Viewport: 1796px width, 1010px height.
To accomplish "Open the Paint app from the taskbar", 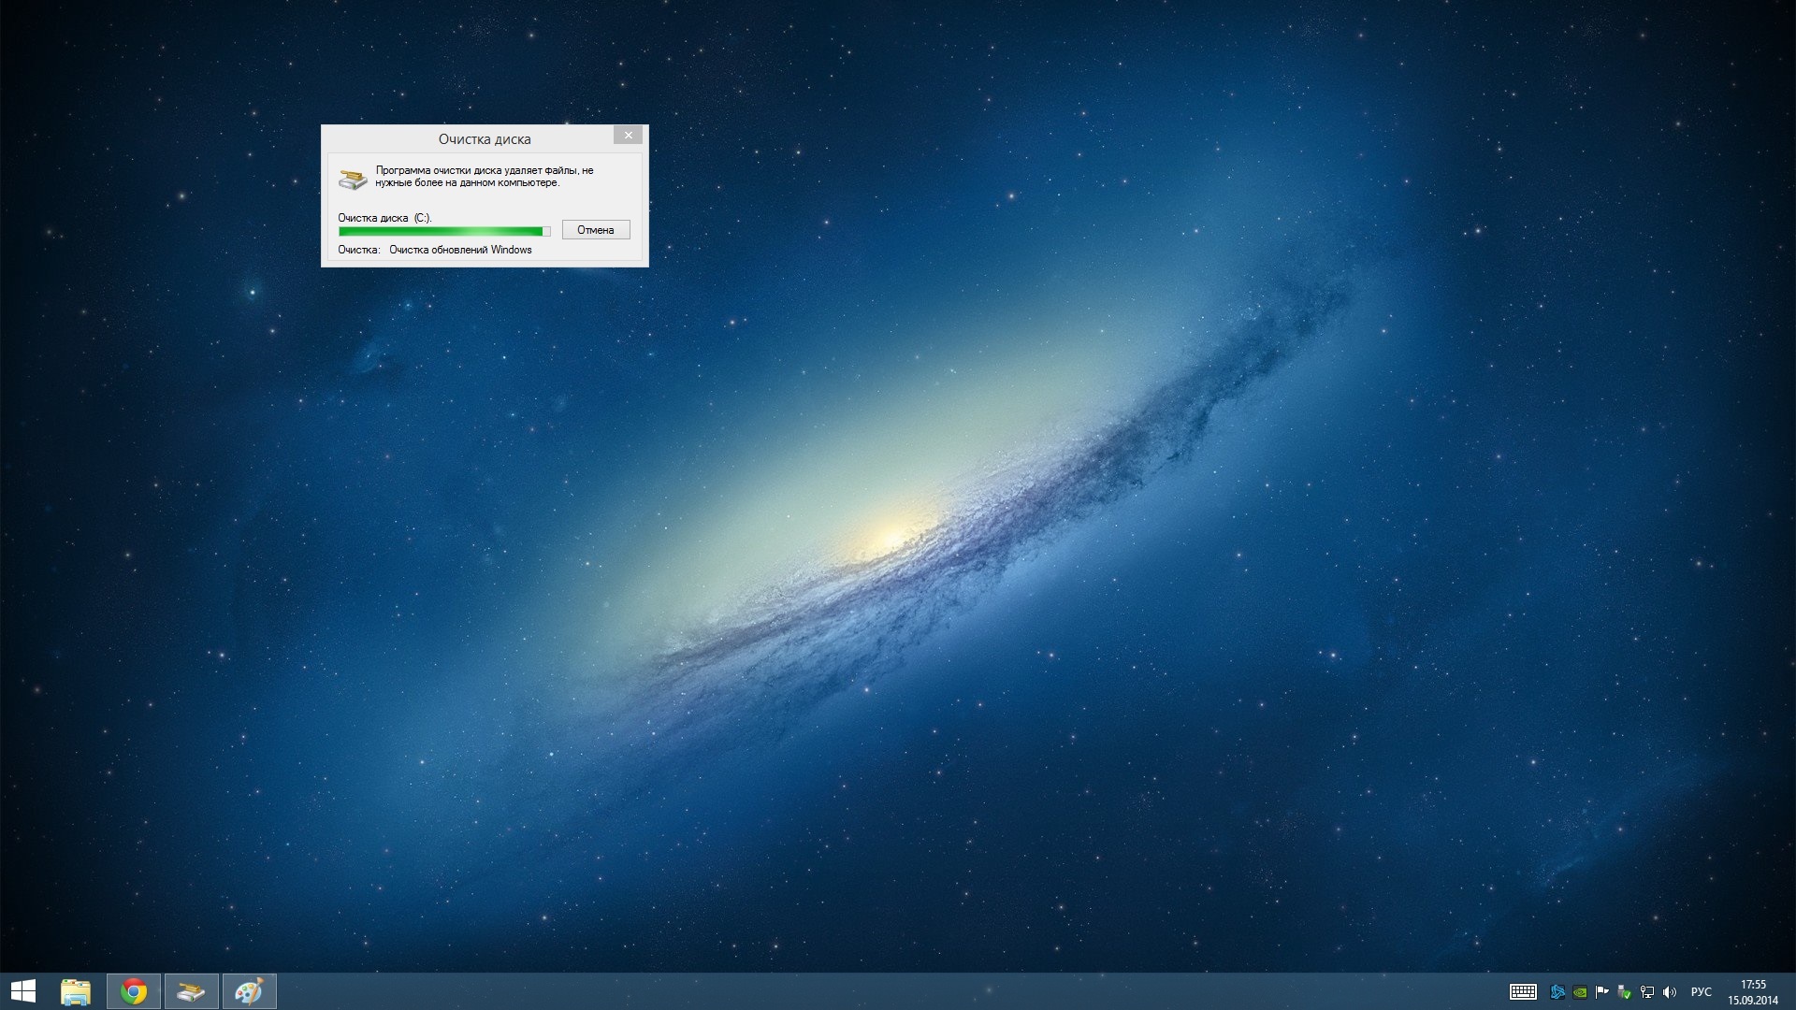I will (x=249, y=991).
